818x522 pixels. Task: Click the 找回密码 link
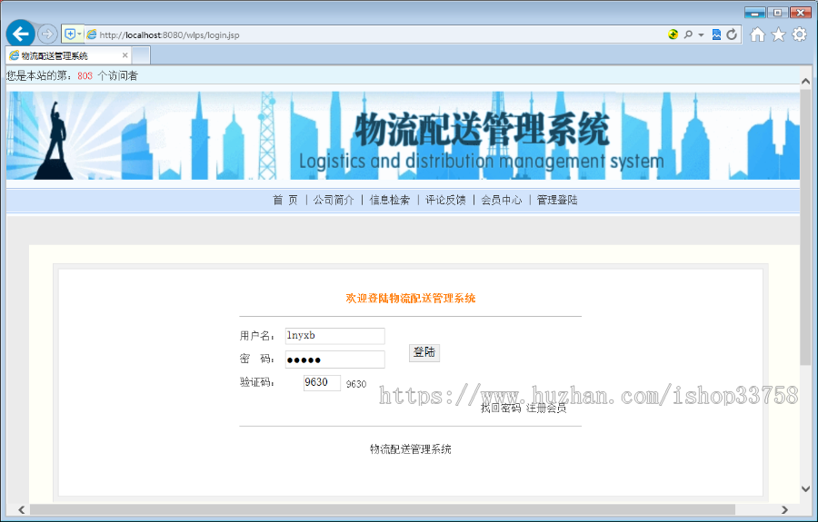click(501, 408)
